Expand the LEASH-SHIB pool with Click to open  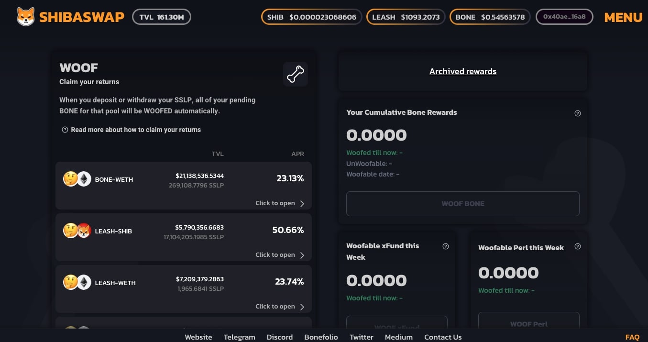(x=280, y=255)
